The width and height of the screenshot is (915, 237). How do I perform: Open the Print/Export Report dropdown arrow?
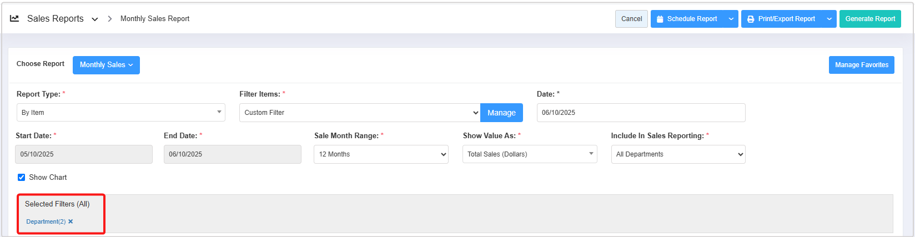pyautogui.click(x=829, y=19)
